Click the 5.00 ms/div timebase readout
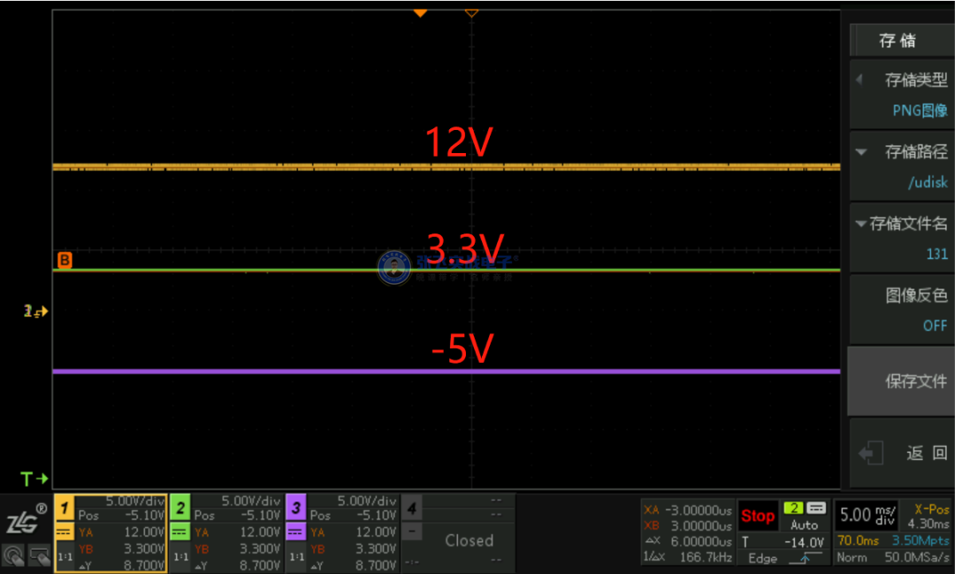Screen dimensions: 955x574 pos(867,514)
